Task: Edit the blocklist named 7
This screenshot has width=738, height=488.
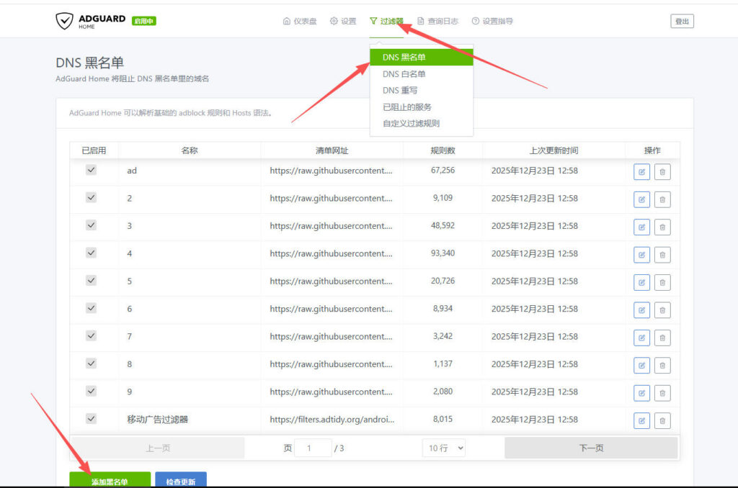Action: coord(641,338)
